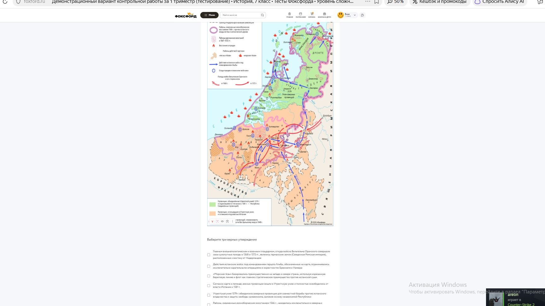Screen dimensions: 545x306
Task: Reload the page with browser refresh
Action: (x=5, y=2)
